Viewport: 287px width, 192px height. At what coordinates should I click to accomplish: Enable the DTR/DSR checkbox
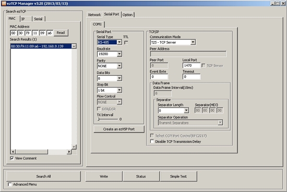click(99, 109)
